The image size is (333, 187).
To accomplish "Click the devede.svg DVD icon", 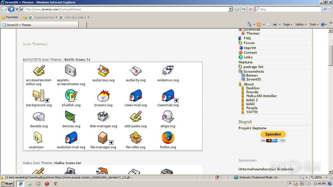I will [x=39, y=117].
